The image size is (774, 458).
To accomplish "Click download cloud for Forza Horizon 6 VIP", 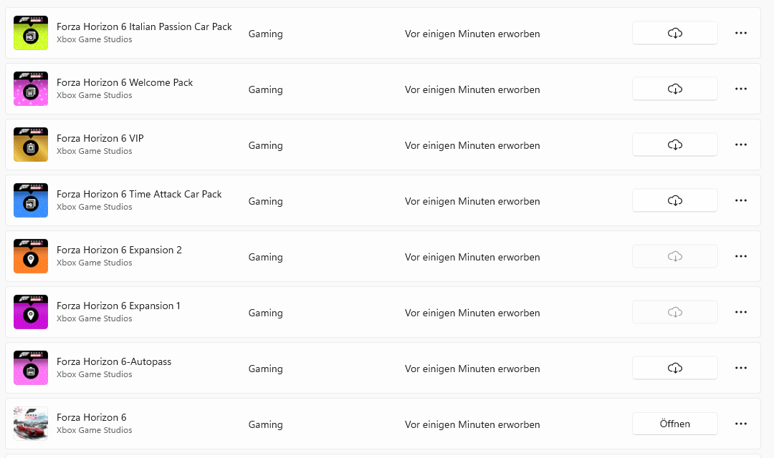I will point(674,145).
